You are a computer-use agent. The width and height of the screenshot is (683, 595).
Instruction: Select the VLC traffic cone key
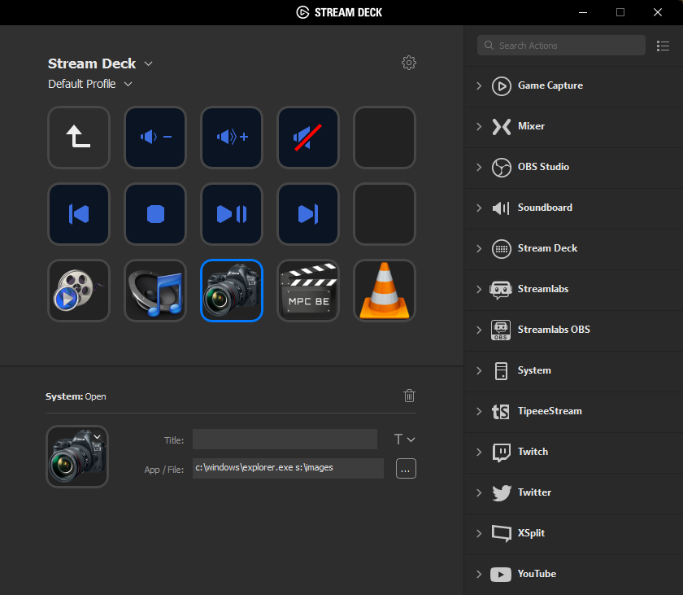(384, 291)
